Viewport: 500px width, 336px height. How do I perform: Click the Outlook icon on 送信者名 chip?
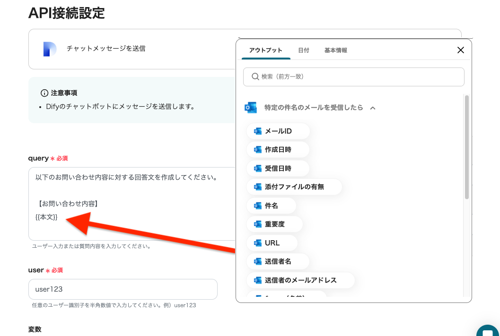point(258,261)
